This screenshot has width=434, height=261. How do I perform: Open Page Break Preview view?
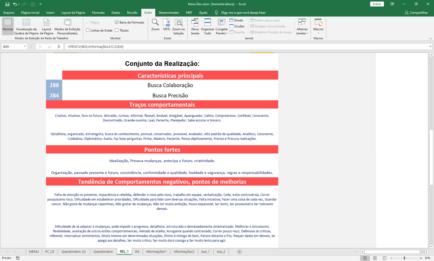(x=26, y=22)
